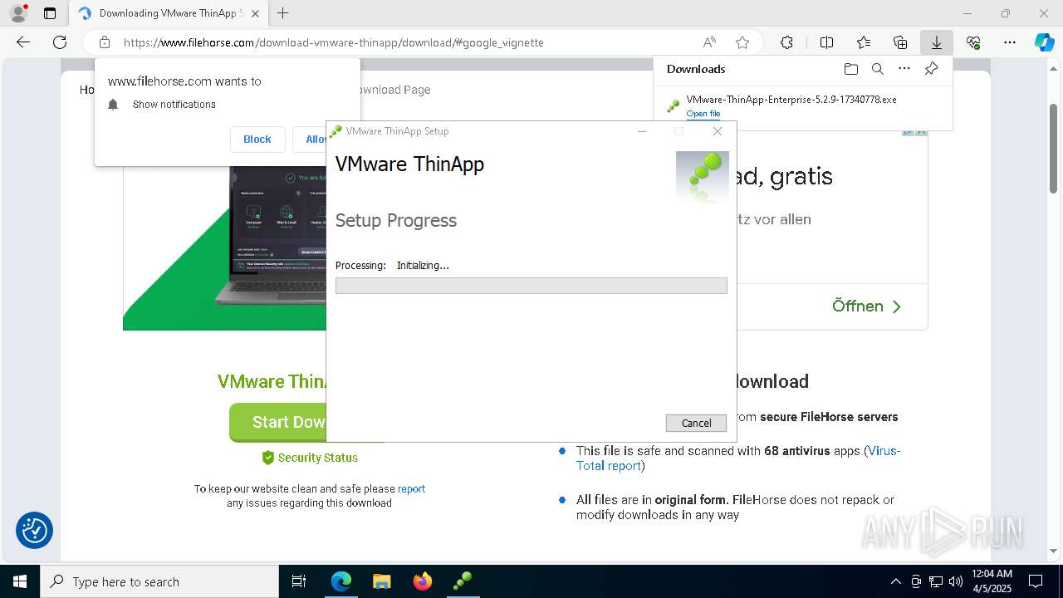Click the report issues link
1063x598 pixels.
411,489
